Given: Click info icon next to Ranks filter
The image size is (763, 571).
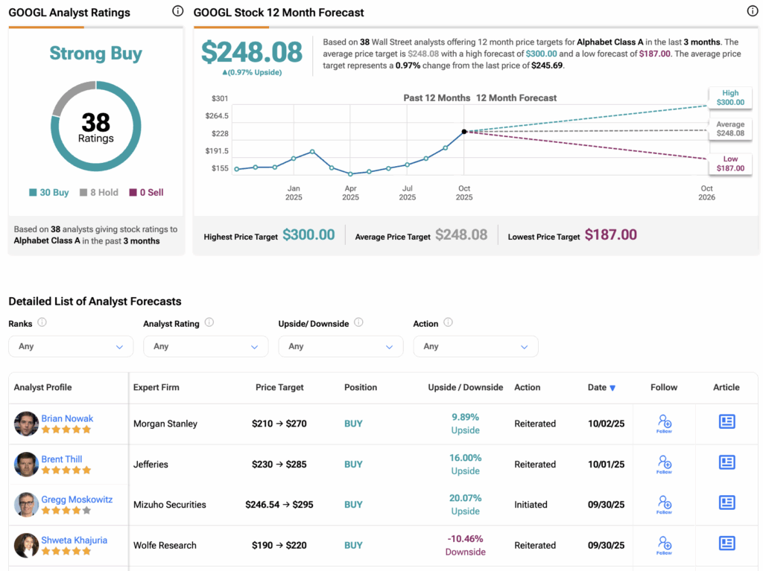Looking at the screenshot, I should [x=42, y=322].
